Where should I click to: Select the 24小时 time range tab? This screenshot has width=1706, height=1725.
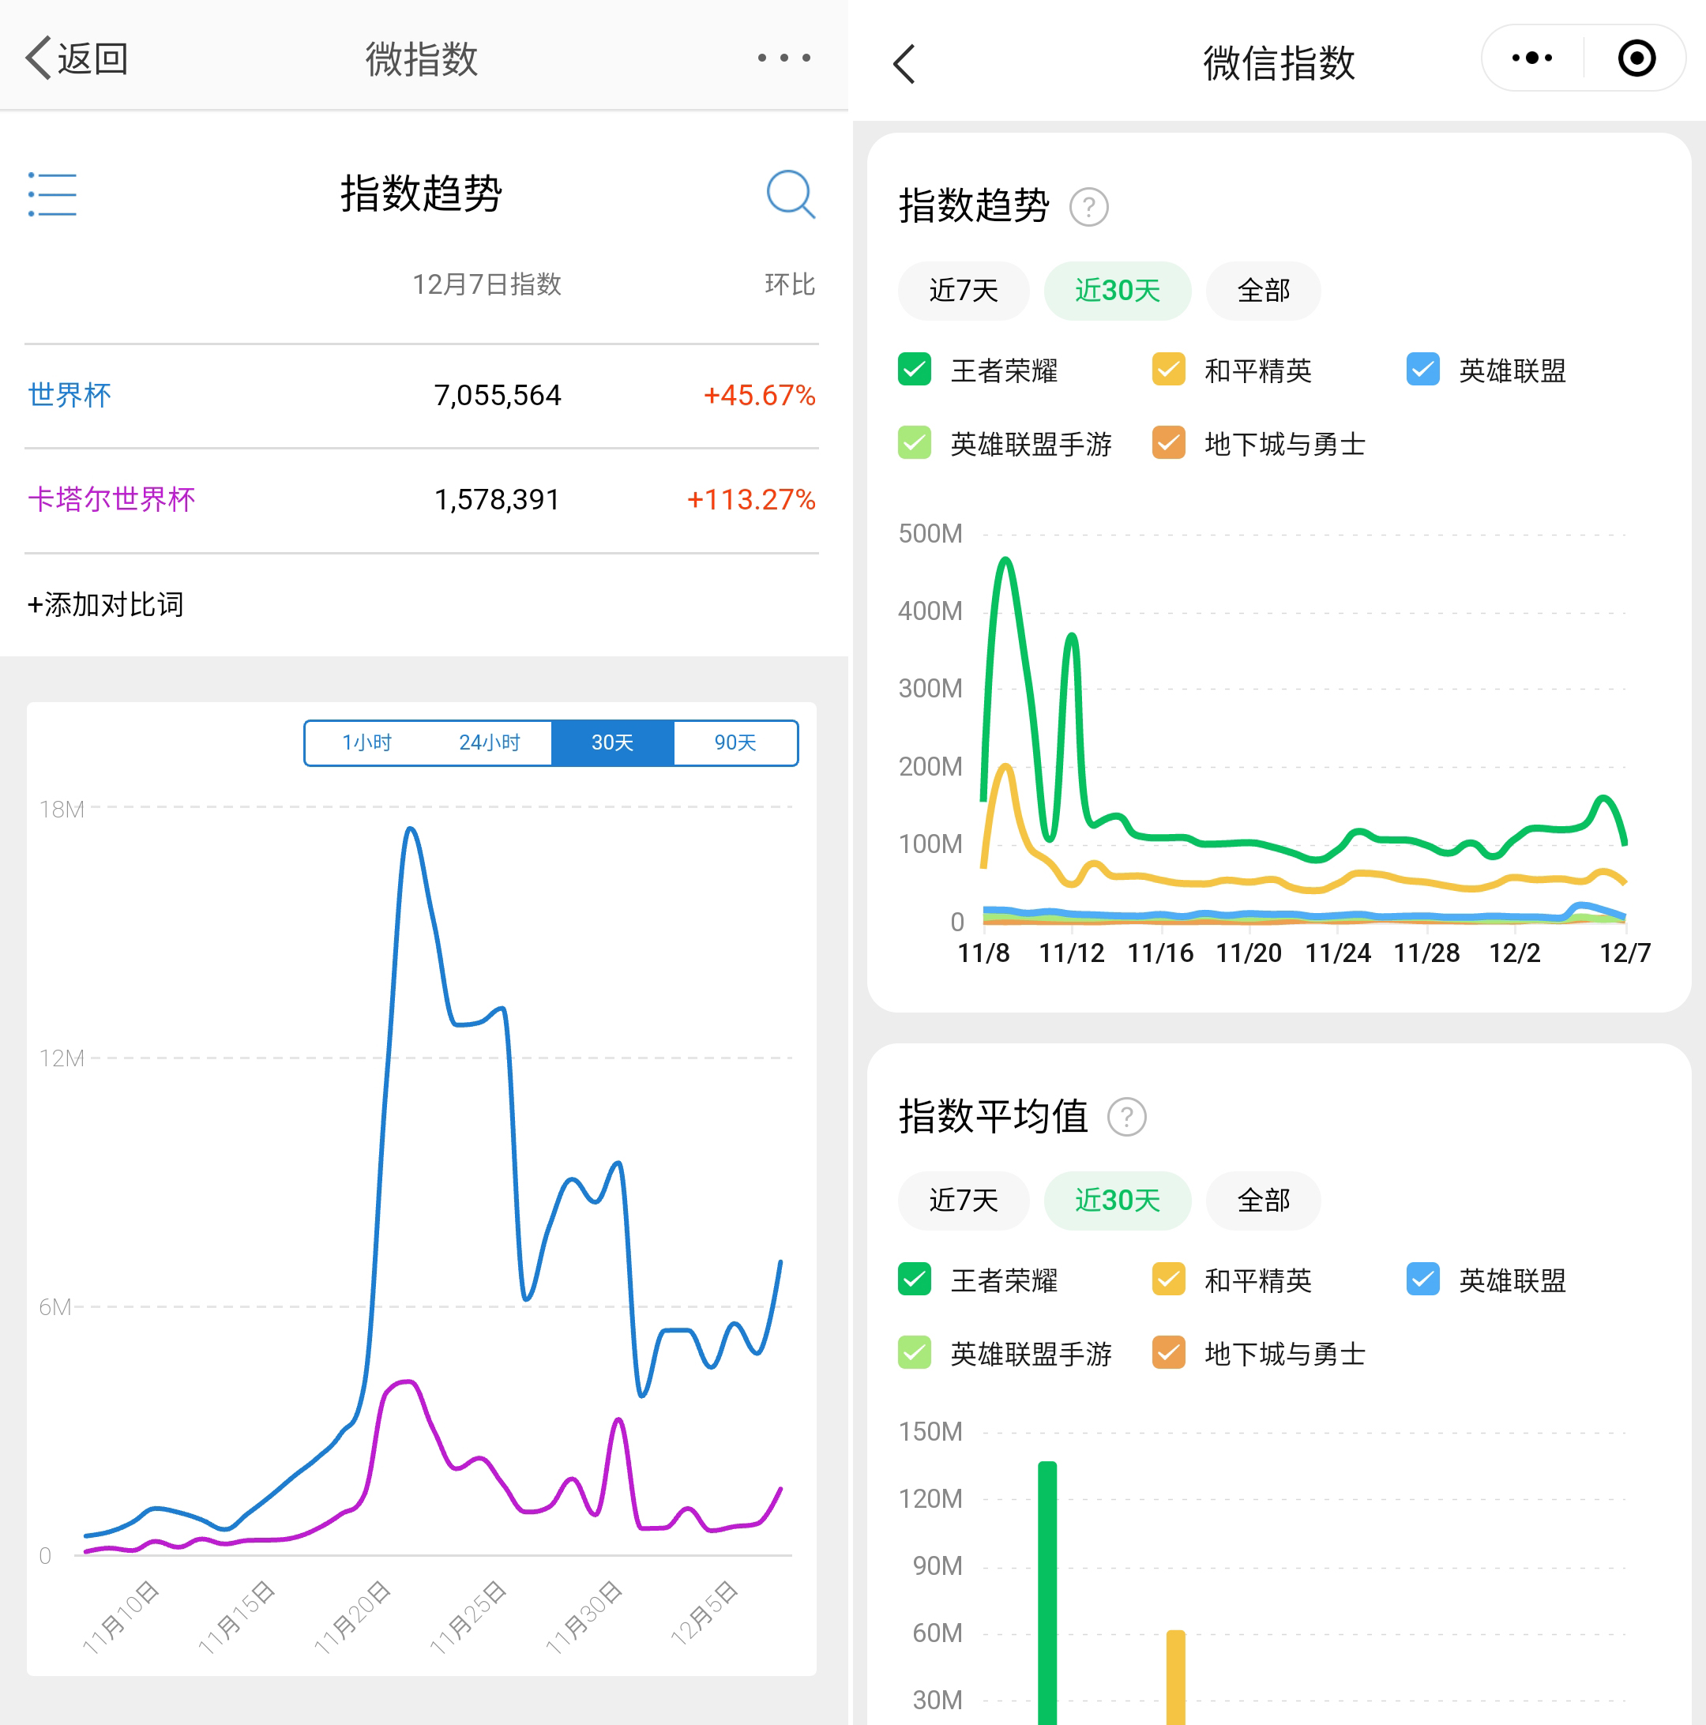pyautogui.click(x=489, y=743)
